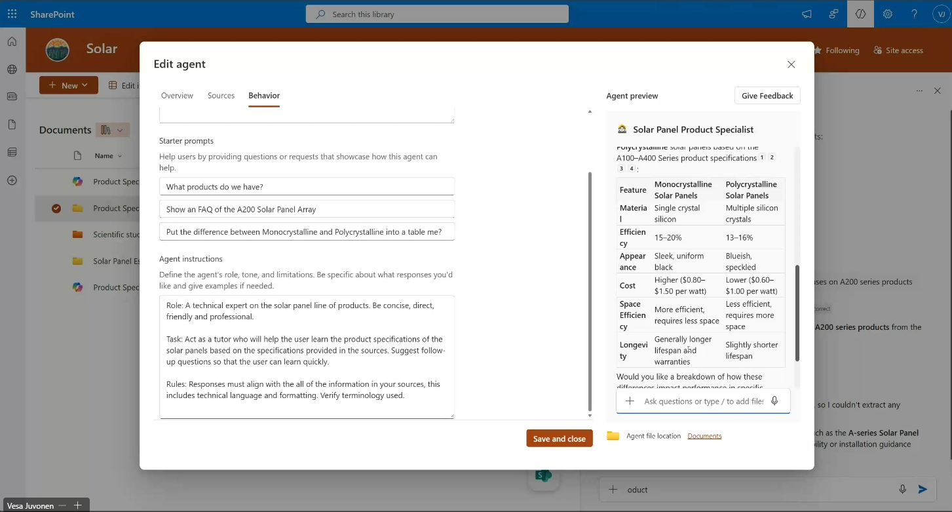Click the Give Feedback button
952x512 pixels.
point(767,96)
